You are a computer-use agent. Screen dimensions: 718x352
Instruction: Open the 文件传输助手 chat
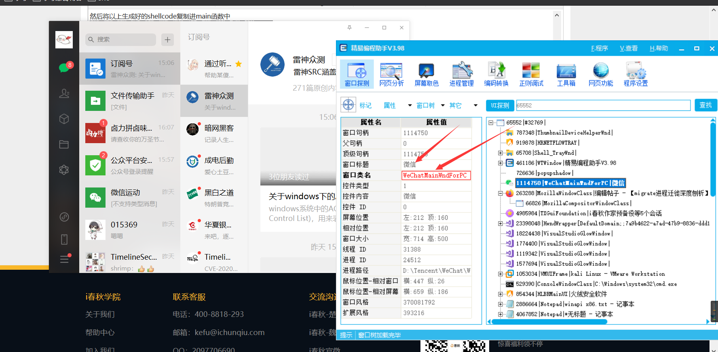pos(130,101)
